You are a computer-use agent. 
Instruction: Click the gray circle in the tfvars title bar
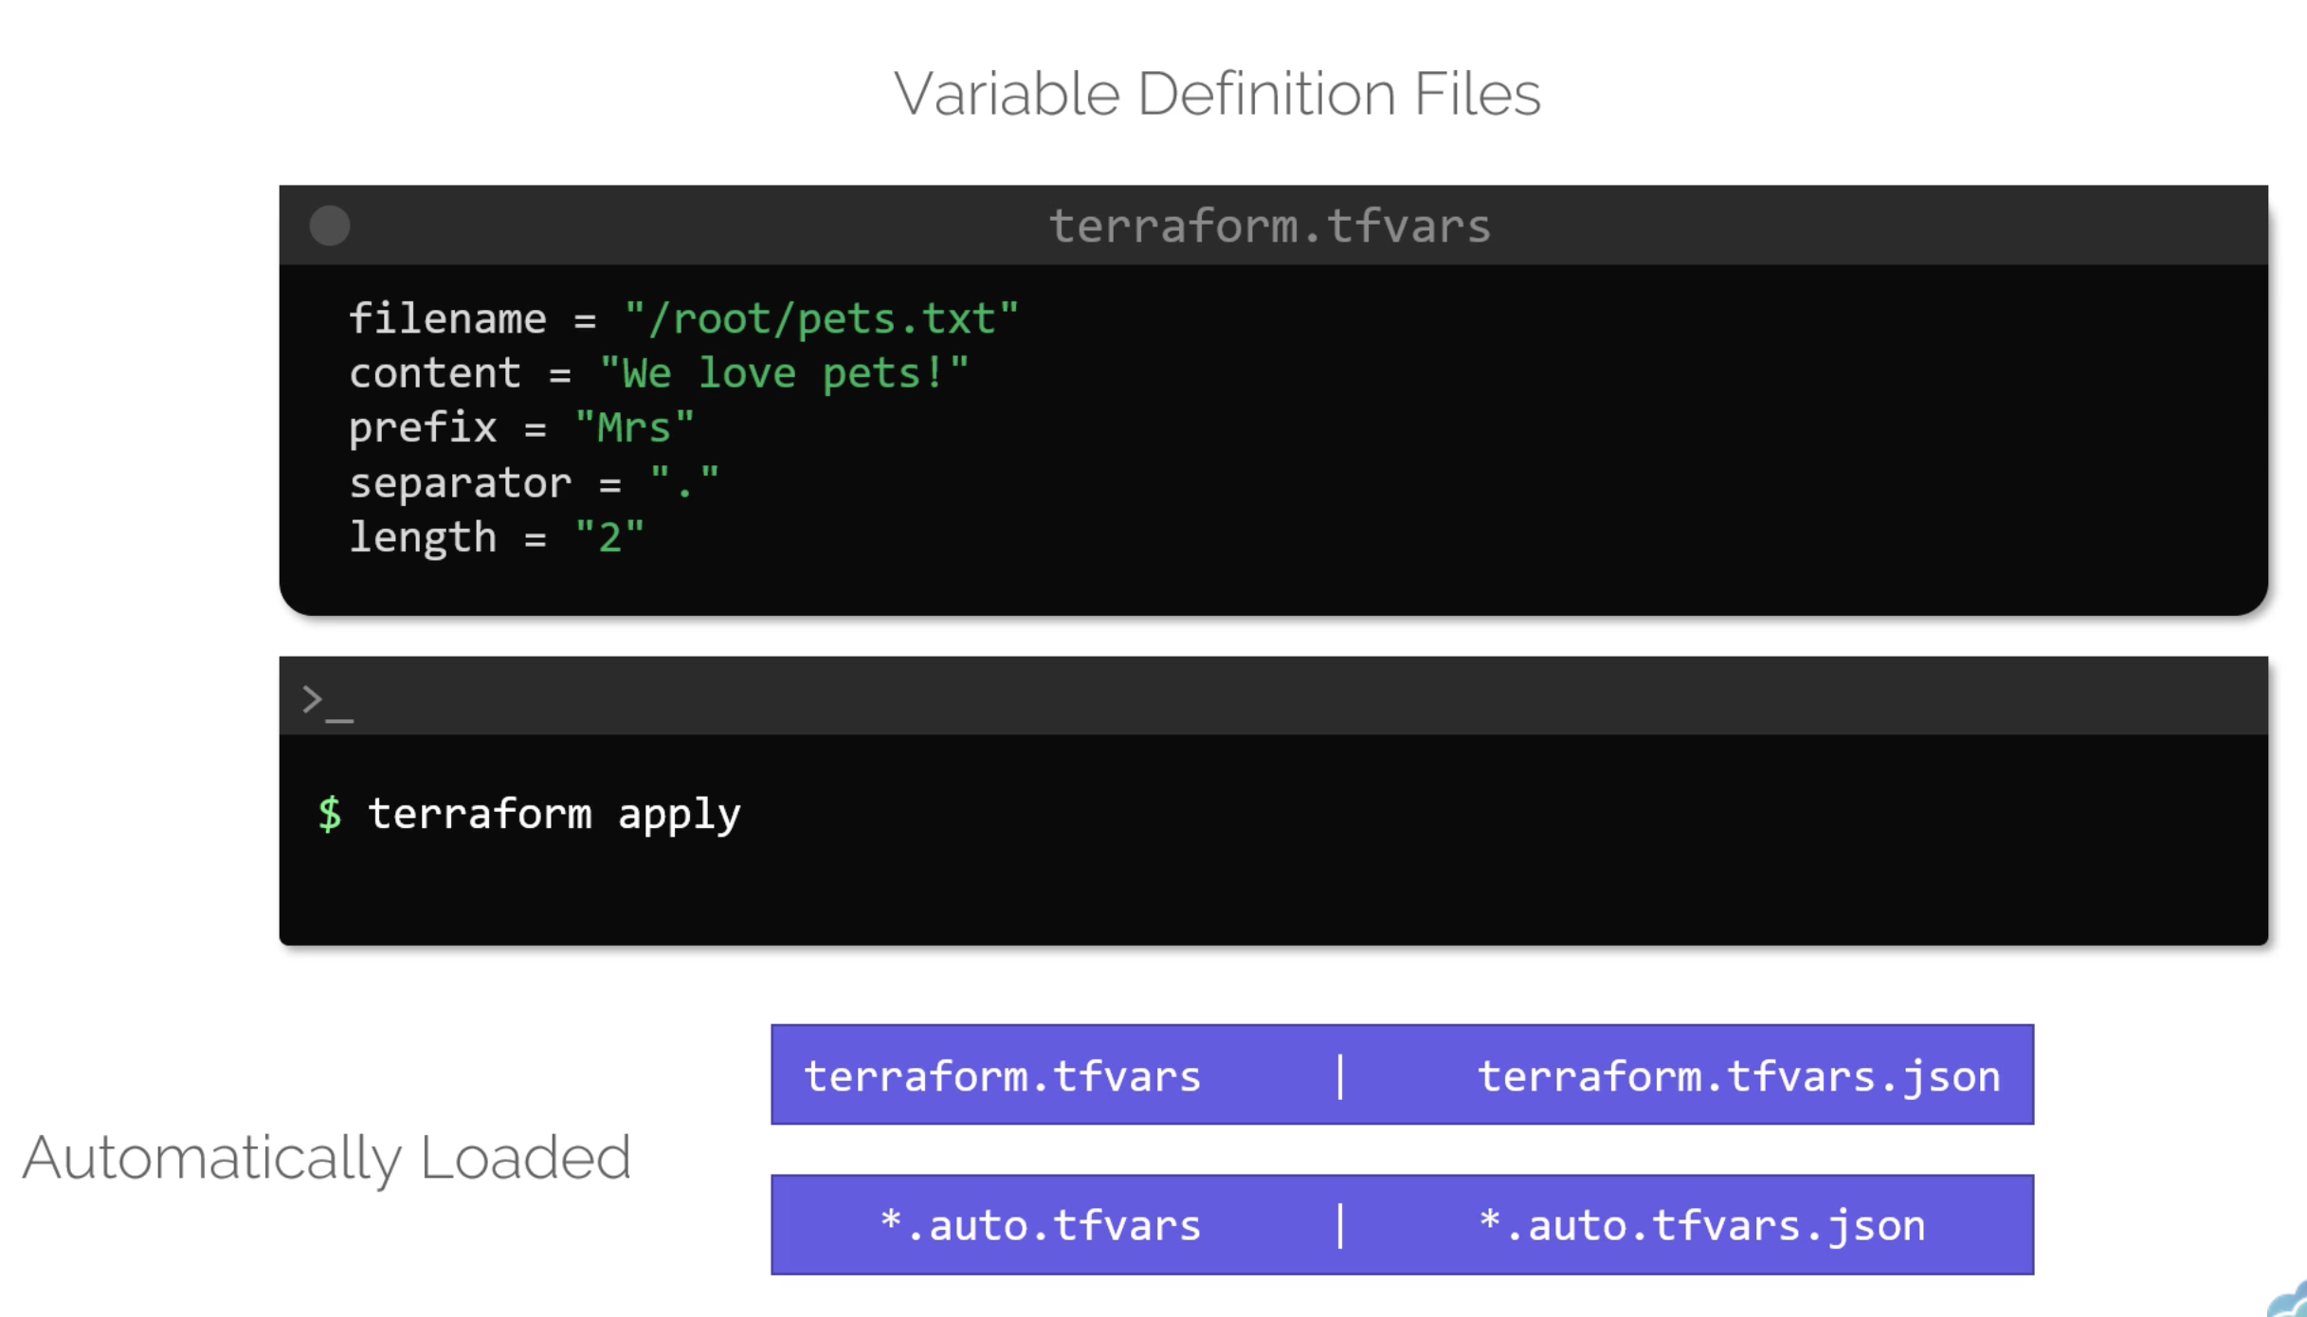(330, 226)
